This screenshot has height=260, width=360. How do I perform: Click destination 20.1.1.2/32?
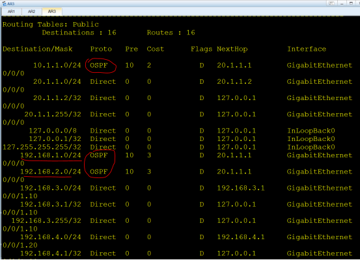tap(57, 98)
